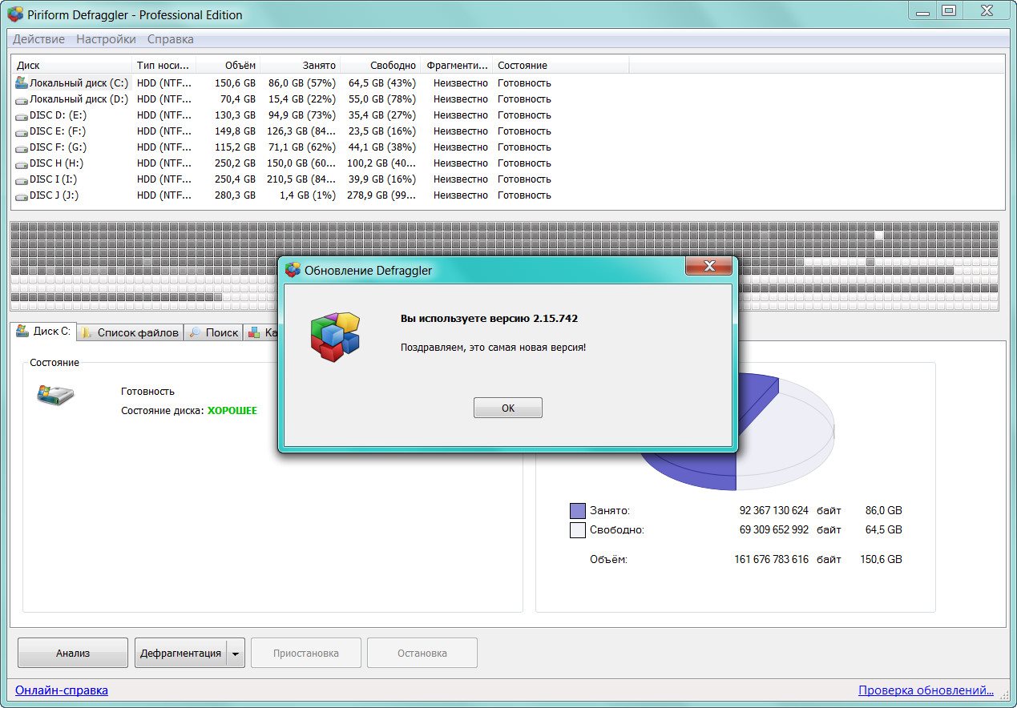Image resolution: width=1017 pixels, height=708 pixels.
Task: Switch to the Диск C: tab
Action: click(43, 331)
